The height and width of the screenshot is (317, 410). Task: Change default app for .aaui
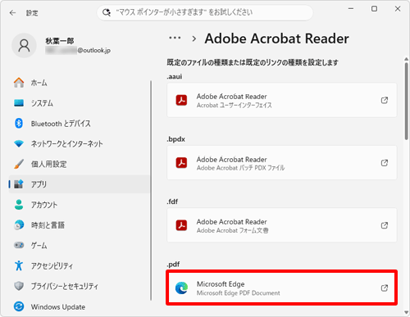pos(282,100)
